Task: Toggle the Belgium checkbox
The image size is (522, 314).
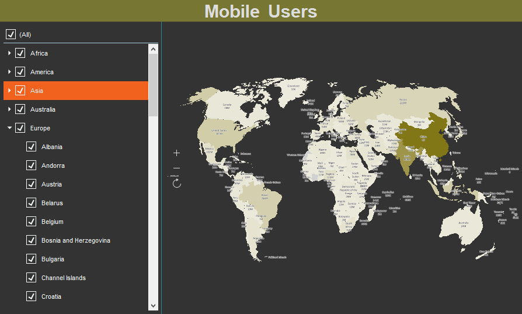Action: pos(32,222)
